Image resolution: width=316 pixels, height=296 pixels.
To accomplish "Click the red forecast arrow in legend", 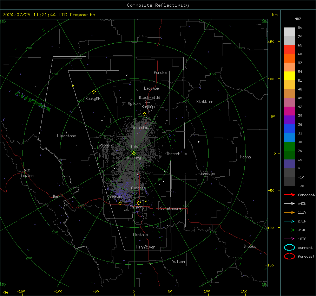I will click(x=289, y=195).
